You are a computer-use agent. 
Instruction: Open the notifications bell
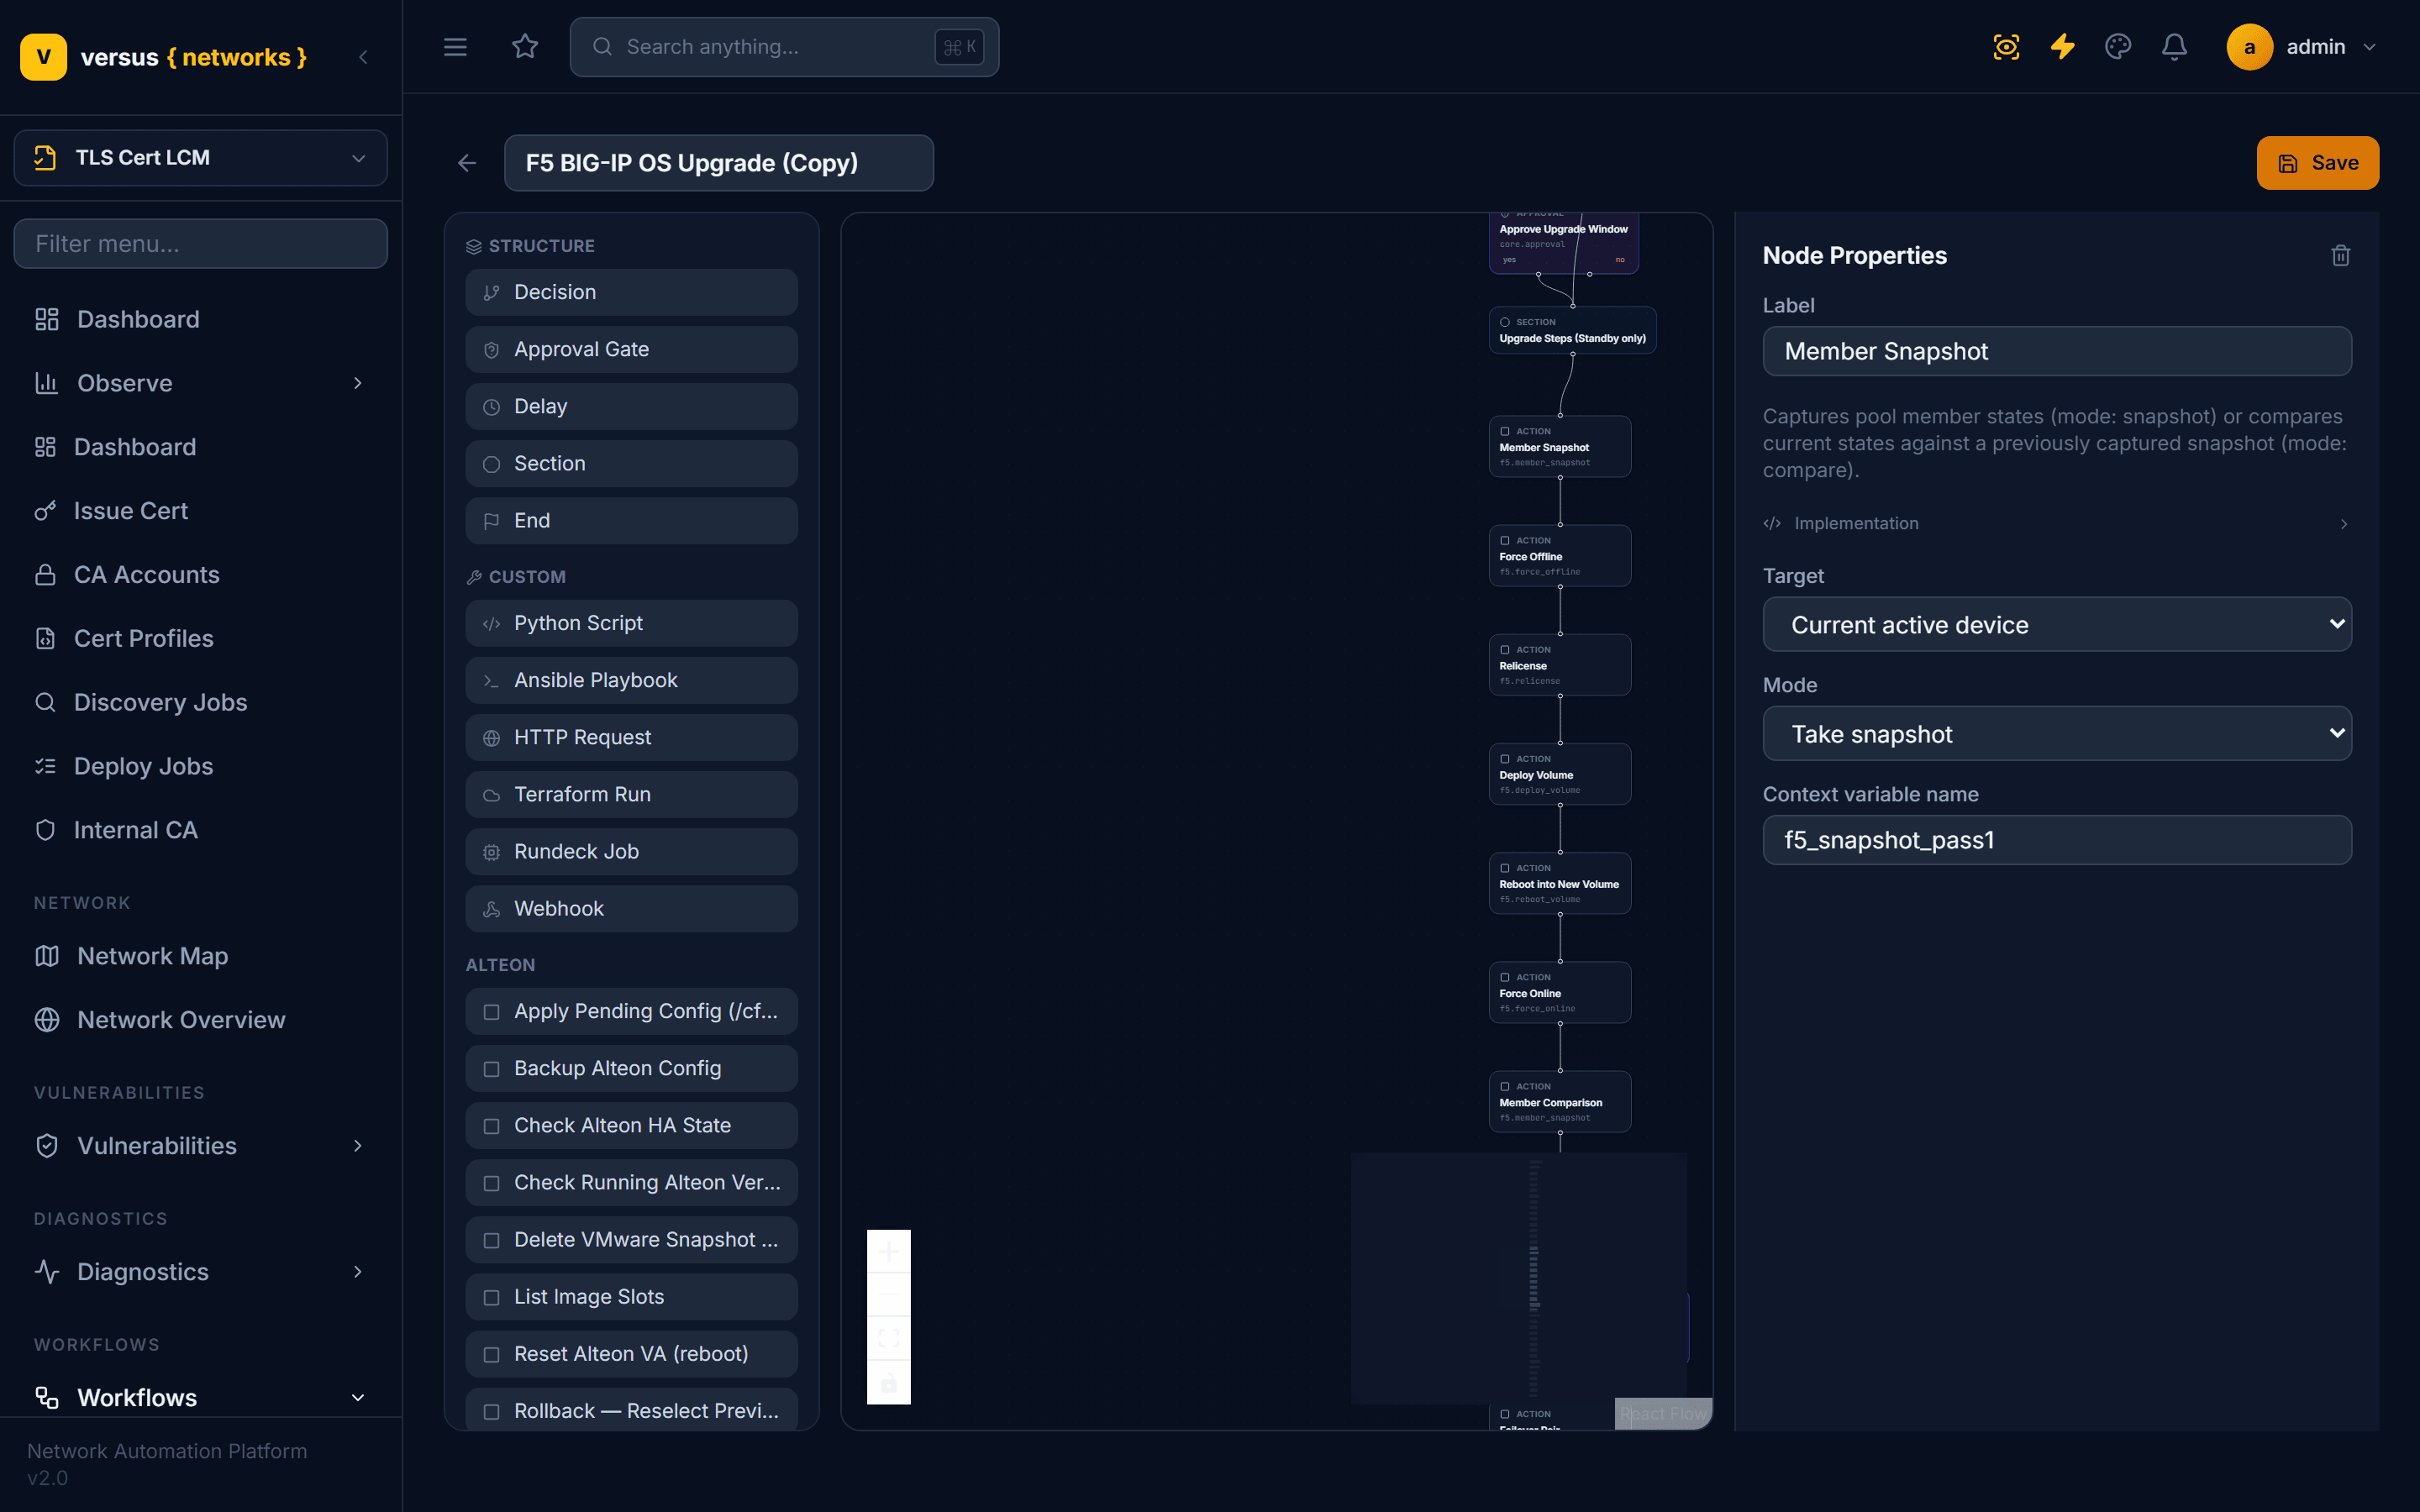point(2174,47)
